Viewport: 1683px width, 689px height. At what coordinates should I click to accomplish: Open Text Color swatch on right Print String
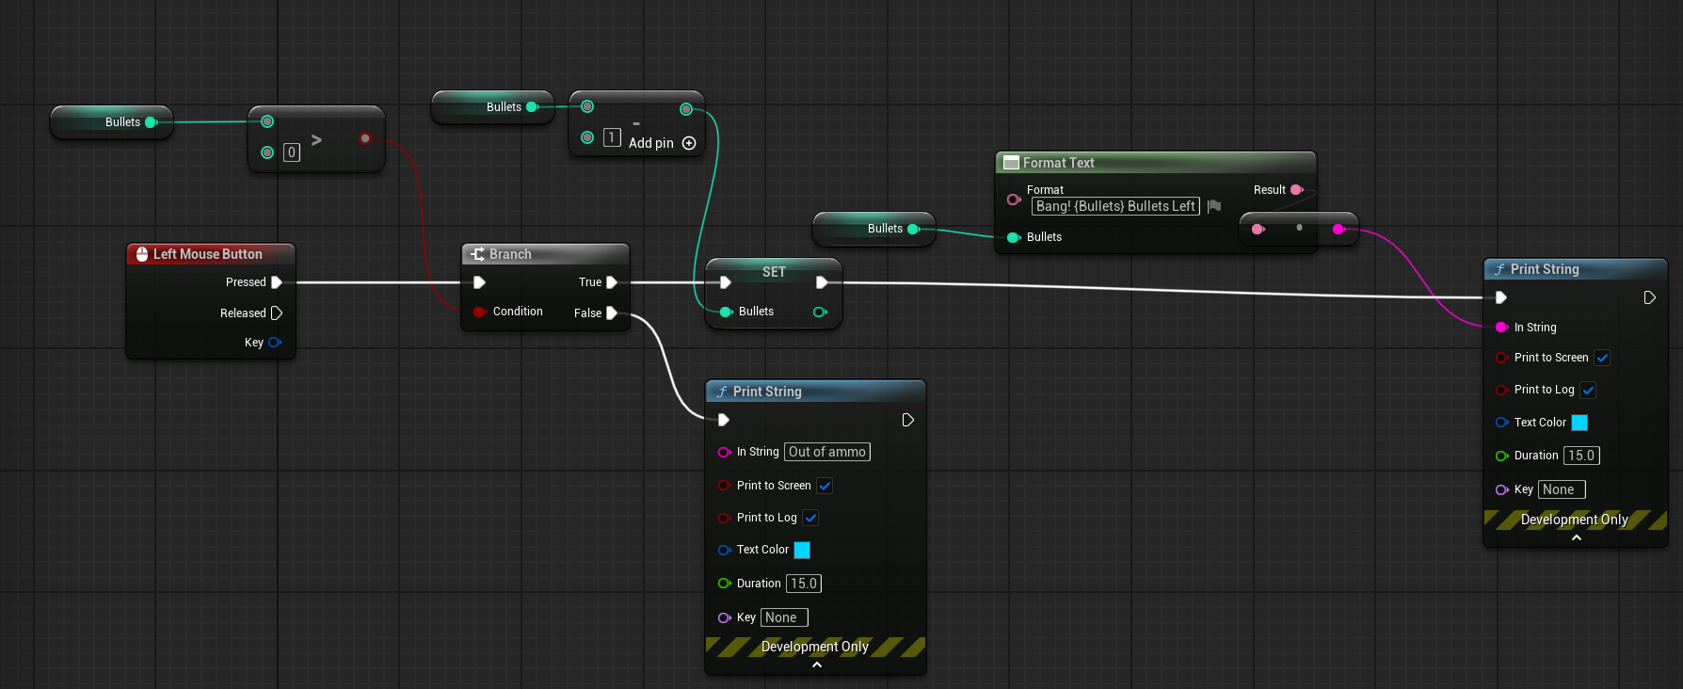click(x=1579, y=423)
